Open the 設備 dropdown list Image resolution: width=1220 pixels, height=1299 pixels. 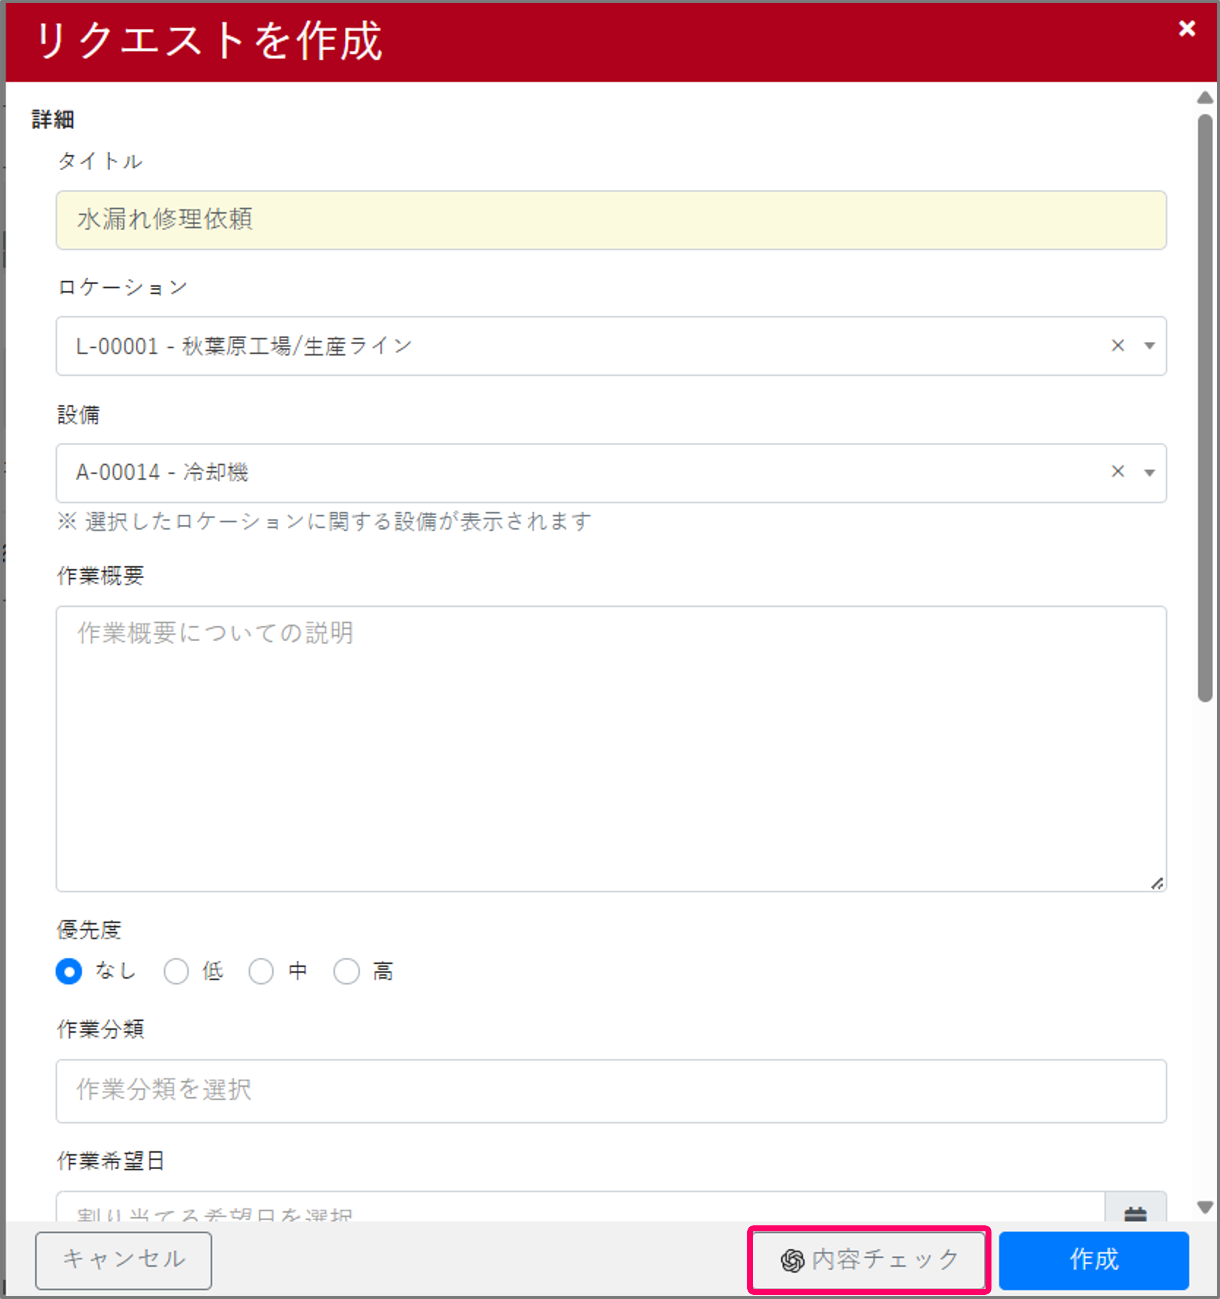coord(1149,472)
